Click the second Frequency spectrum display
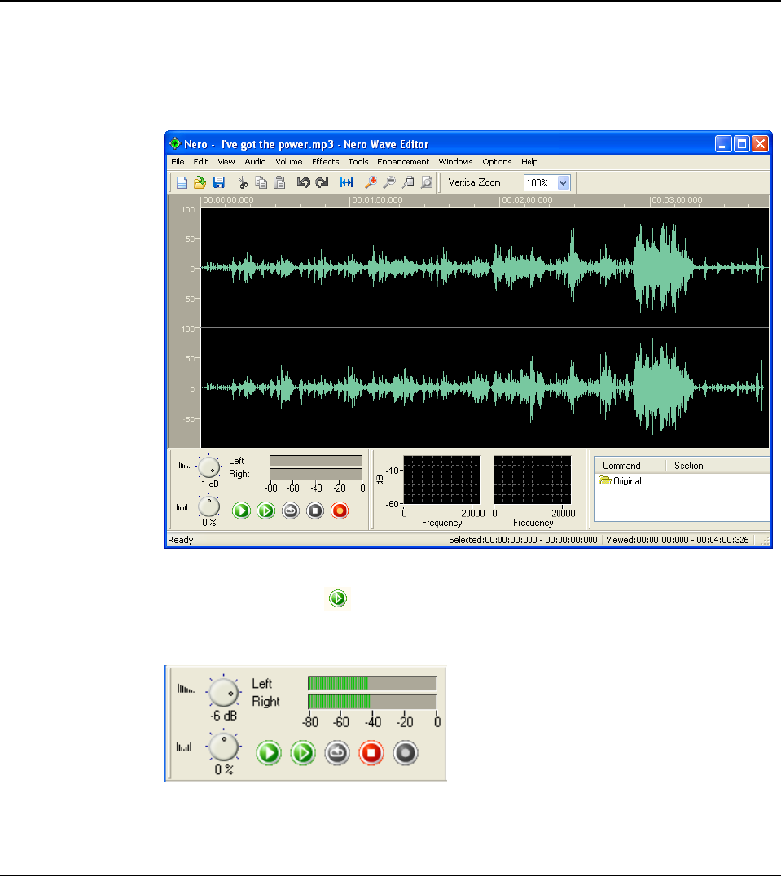 coord(533,480)
